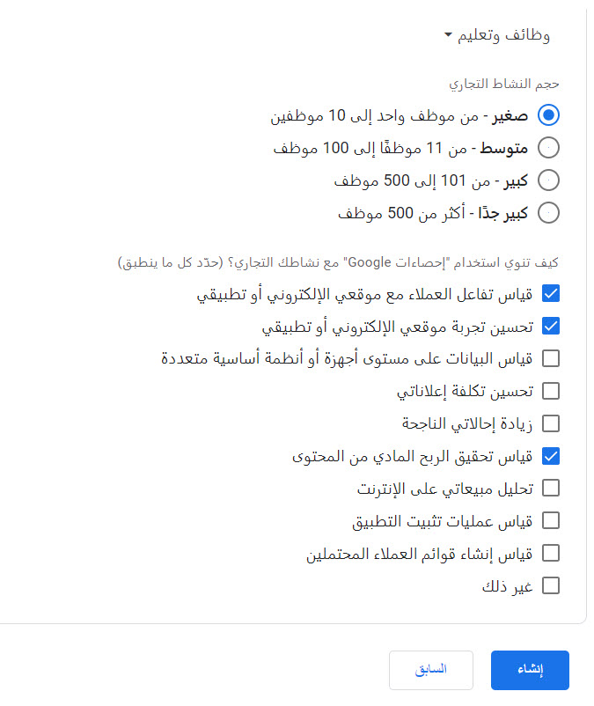Go back with the السابق button
594x706 pixels.
pos(430,670)
